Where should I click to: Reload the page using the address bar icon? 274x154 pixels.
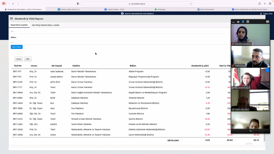[x=191, y=4]
